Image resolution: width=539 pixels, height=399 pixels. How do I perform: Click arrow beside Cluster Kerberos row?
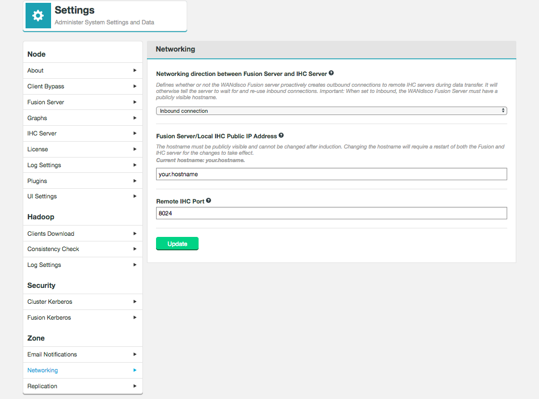[135, 302]
